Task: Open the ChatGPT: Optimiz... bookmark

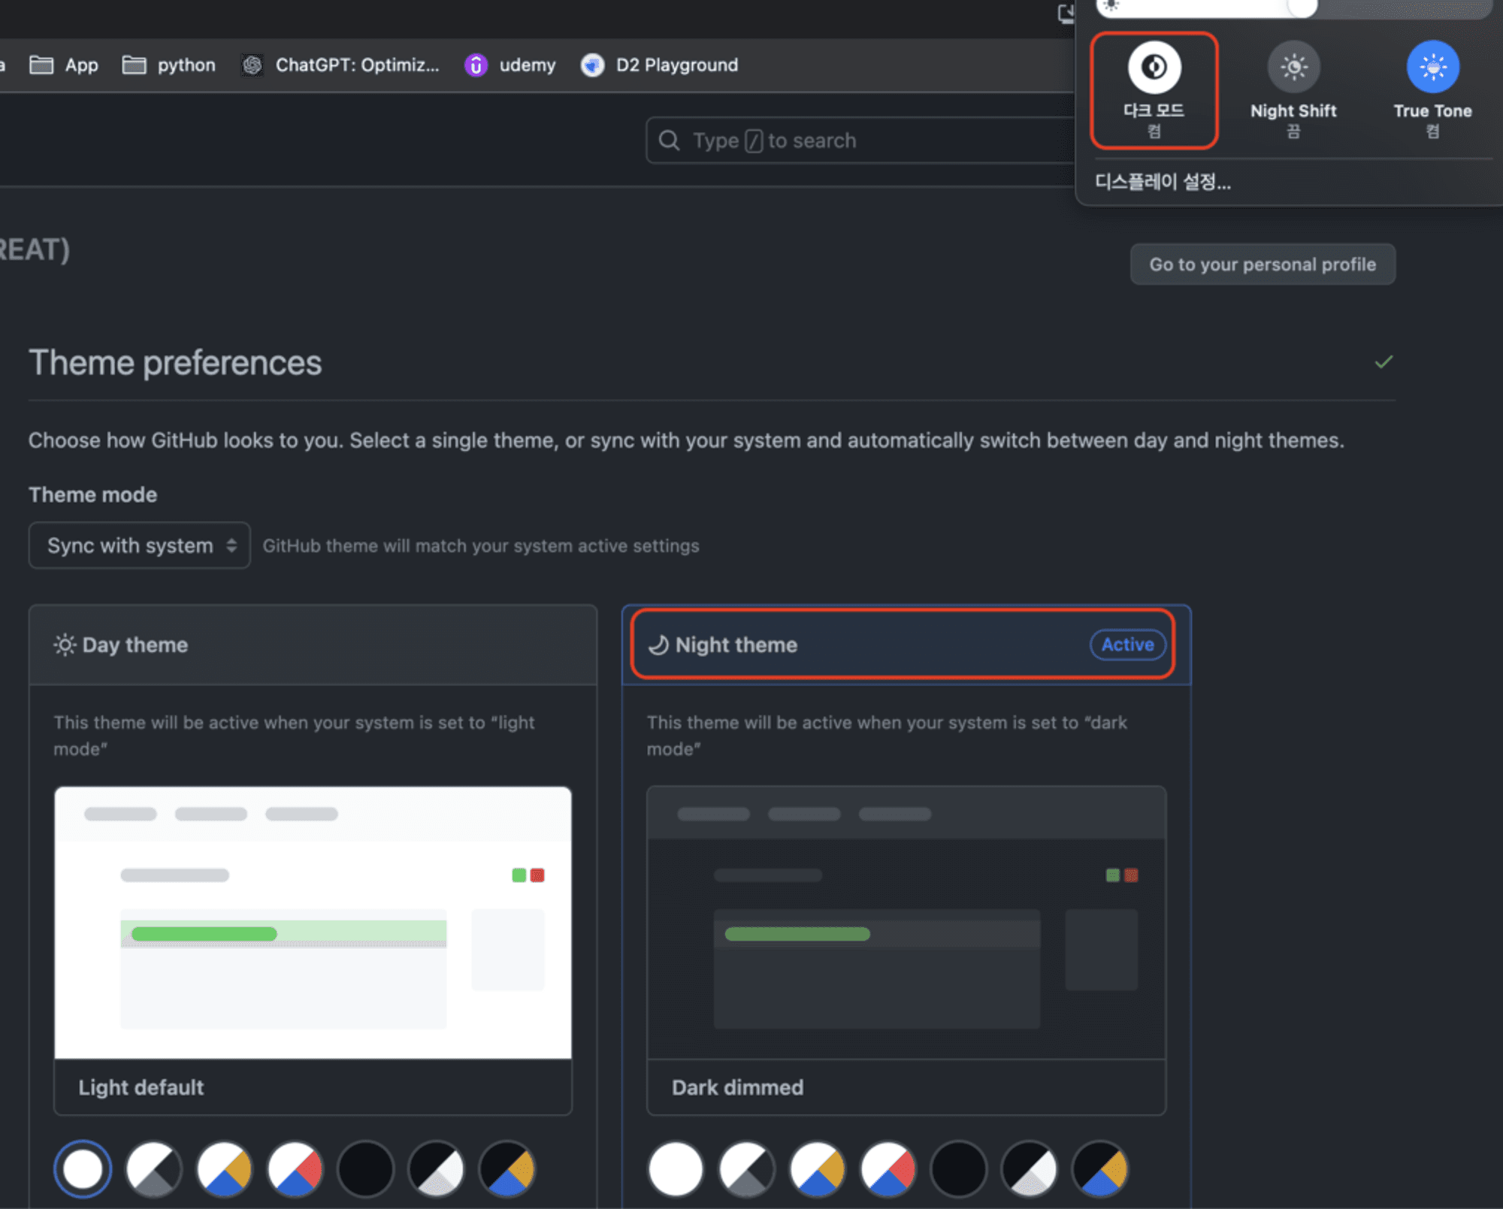Action: coord(340,65)
